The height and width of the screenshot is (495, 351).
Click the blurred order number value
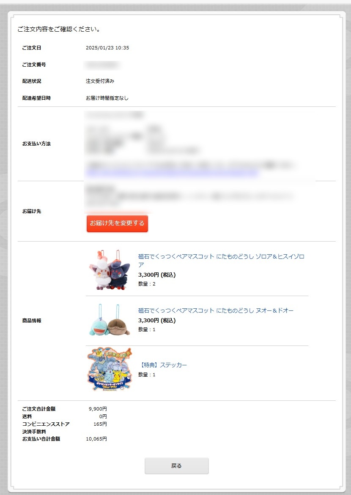[x=102, y=65]
